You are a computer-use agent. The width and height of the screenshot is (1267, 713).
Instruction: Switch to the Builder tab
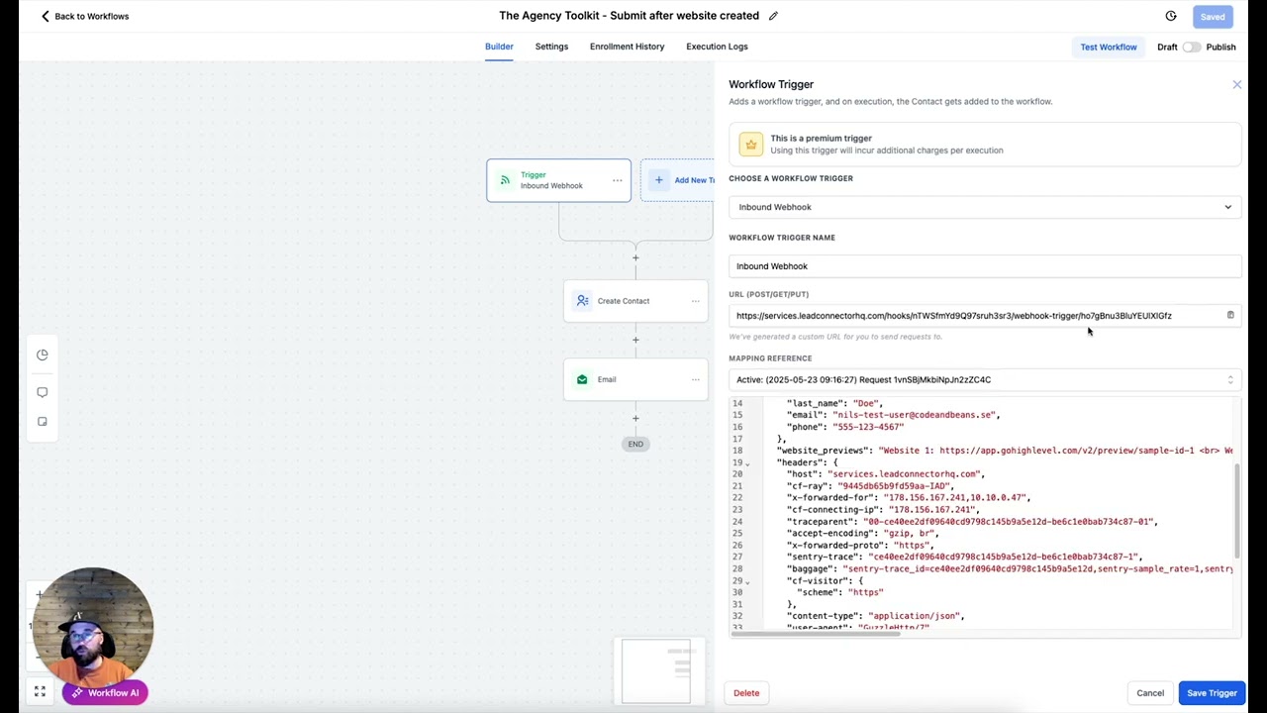pos(499,47)
